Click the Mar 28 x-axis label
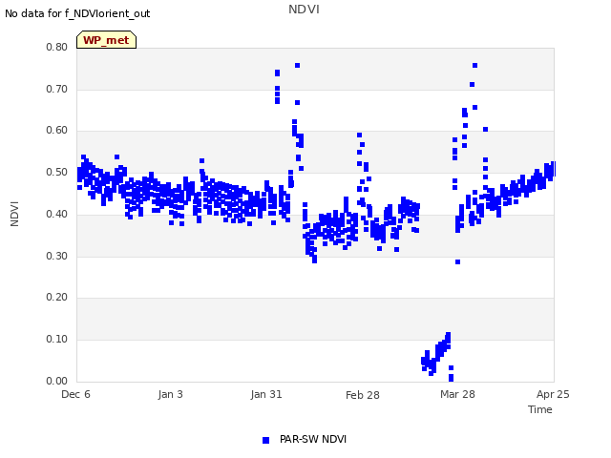The height and width of the screenshot is (458, 611). coord(457,394)
